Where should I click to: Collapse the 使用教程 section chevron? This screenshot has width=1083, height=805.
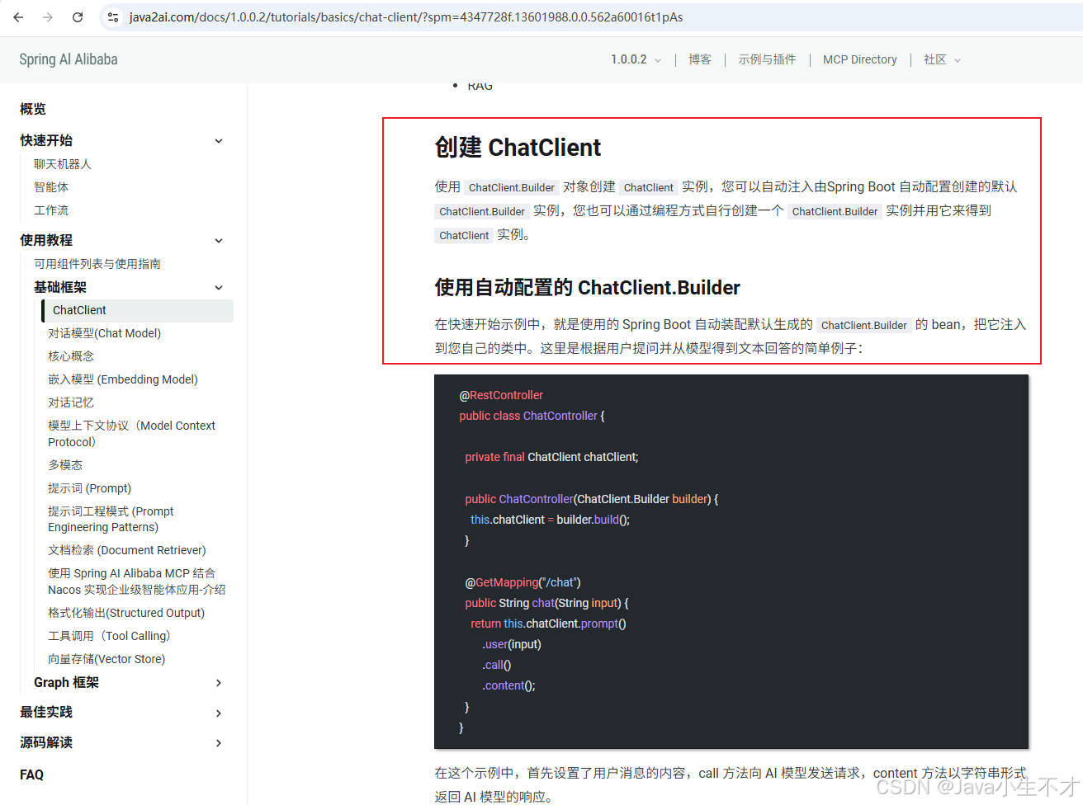pyautogui.click(x=219, y=241)
